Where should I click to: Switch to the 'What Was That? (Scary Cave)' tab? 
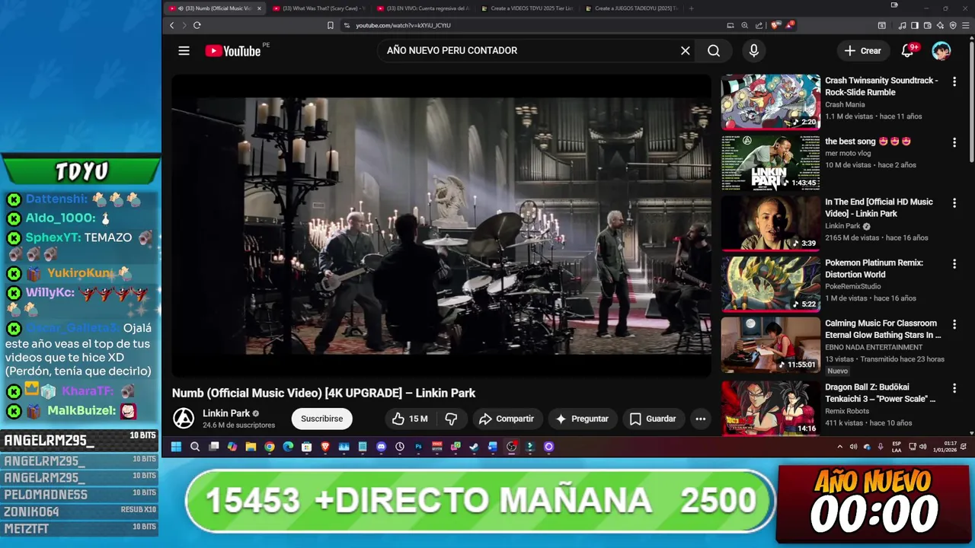(318, 8)
